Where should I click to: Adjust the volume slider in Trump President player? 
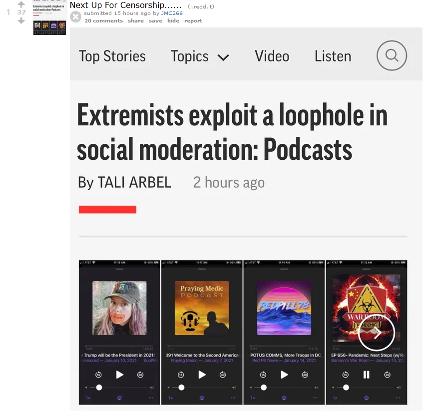pyautogui.click(x=119, y=388)
